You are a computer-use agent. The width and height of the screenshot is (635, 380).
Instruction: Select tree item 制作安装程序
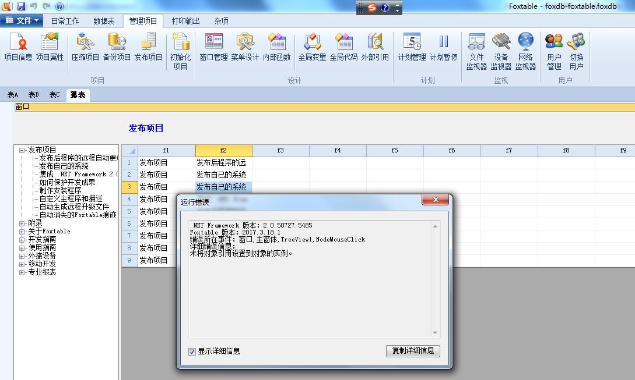pos(60,190)
